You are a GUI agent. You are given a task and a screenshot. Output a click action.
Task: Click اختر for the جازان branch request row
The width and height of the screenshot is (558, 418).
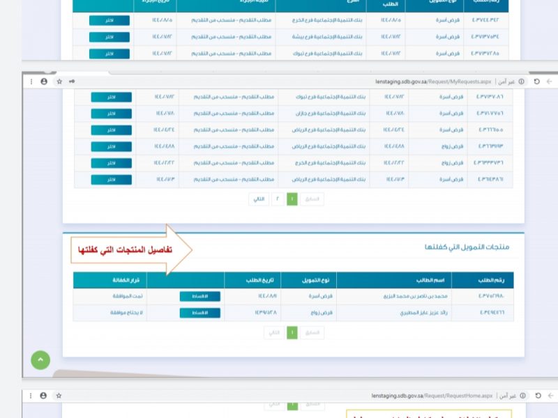point(112,114)
